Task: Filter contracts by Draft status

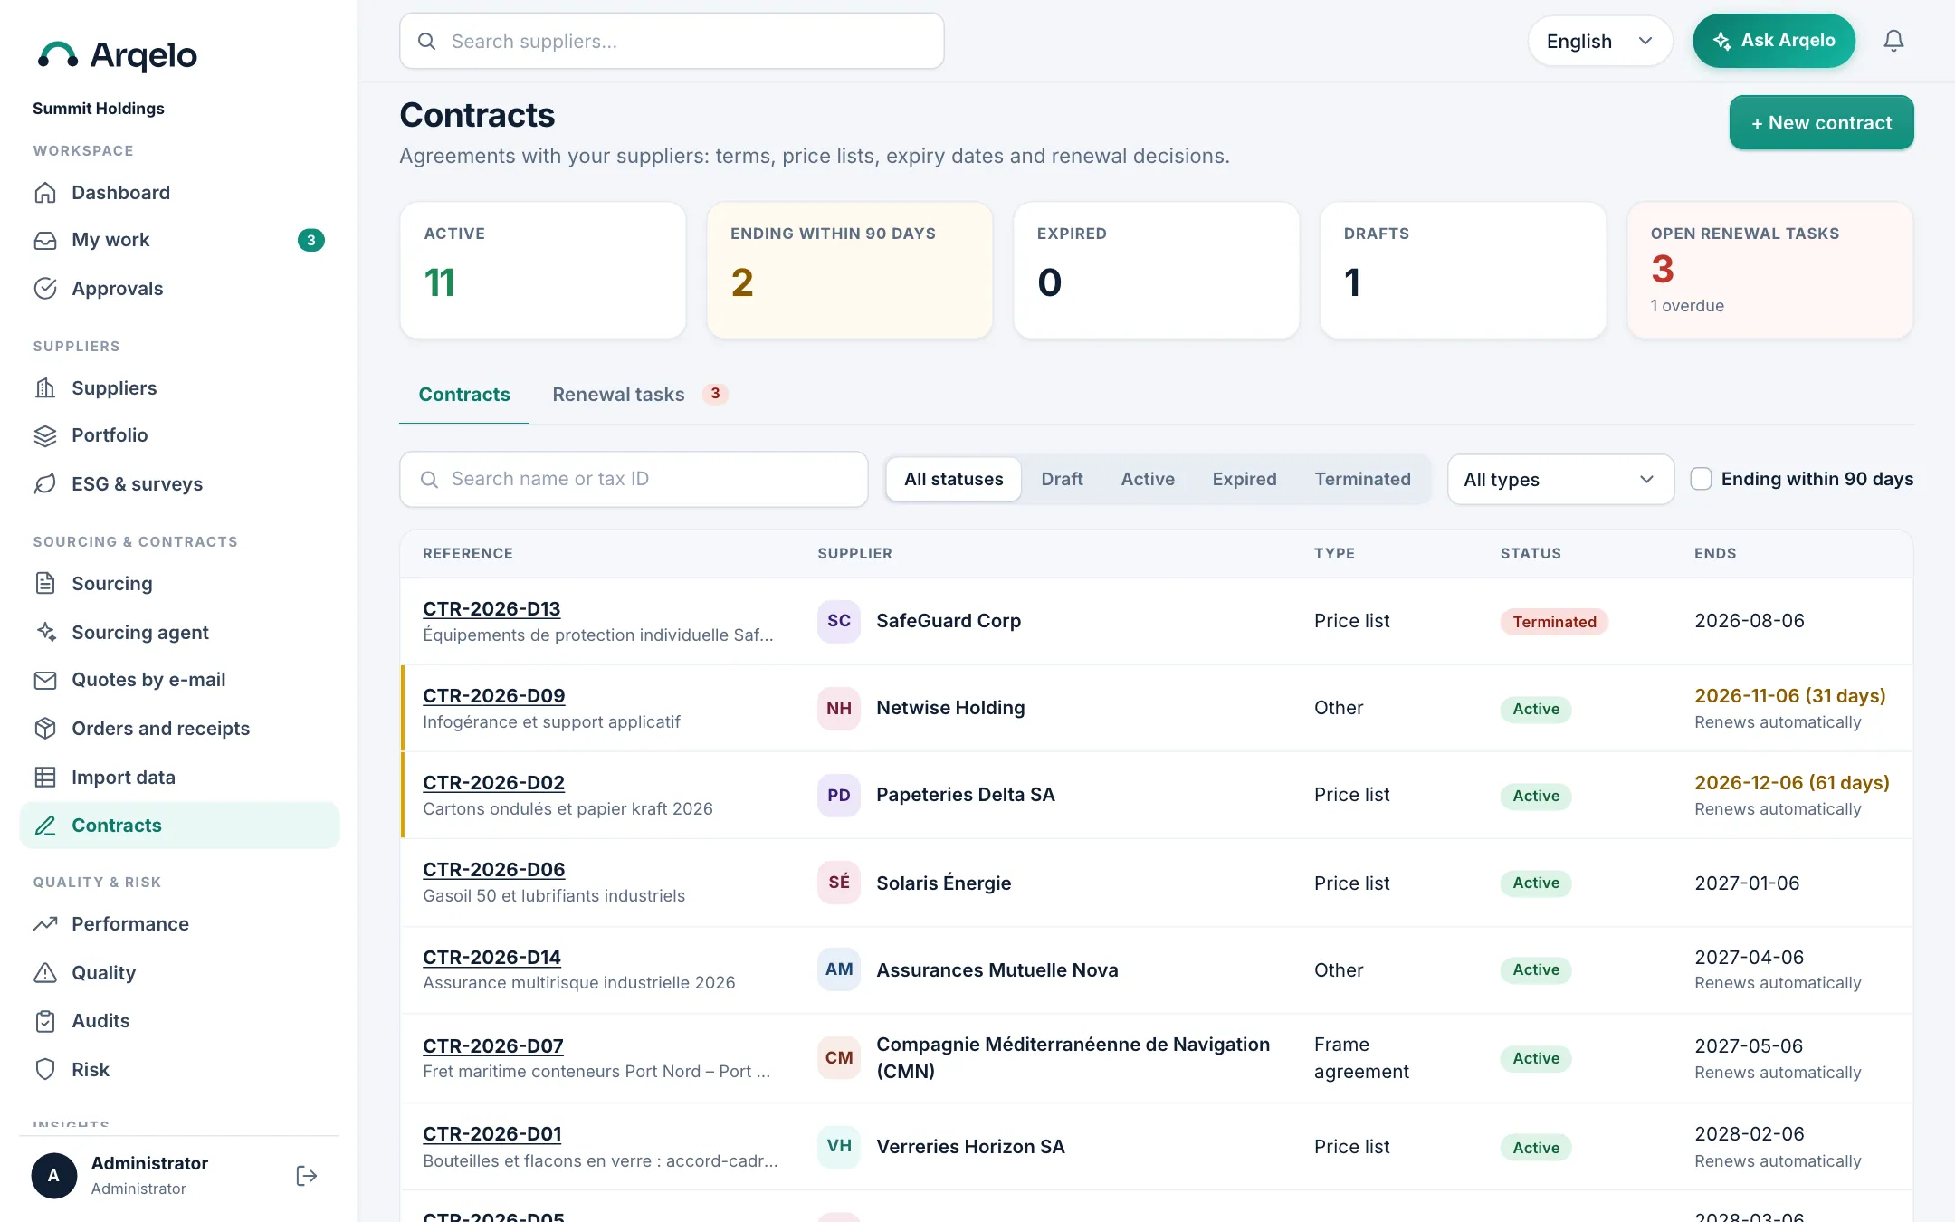Action: [x=1062, y=479]
